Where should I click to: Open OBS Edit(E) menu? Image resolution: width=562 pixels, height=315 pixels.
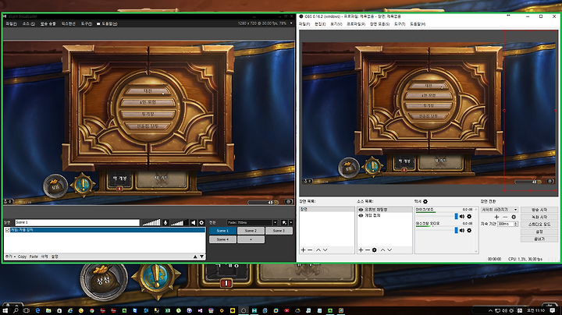[x=320, y=24]
